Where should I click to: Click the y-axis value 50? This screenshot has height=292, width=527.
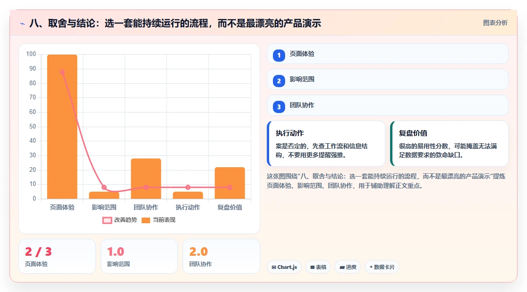click(x=32, y=127)
